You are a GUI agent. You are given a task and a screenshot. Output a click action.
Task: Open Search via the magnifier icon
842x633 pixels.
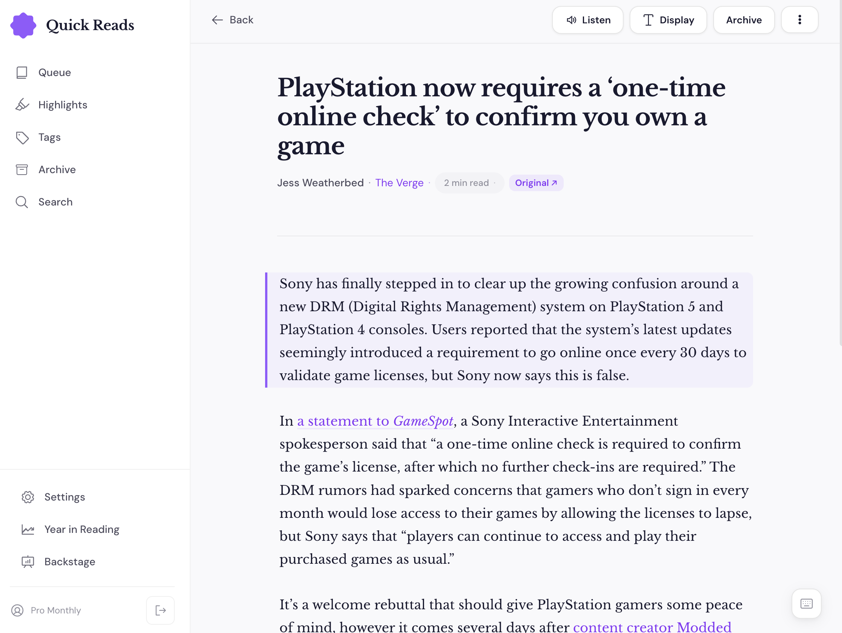[22, 202]
